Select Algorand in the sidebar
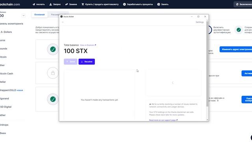Viewport: 252px width, 142px height. (x=4, y=99)
